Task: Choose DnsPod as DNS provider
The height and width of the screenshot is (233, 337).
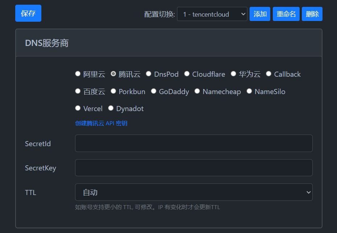Action: tap(148, 74)
